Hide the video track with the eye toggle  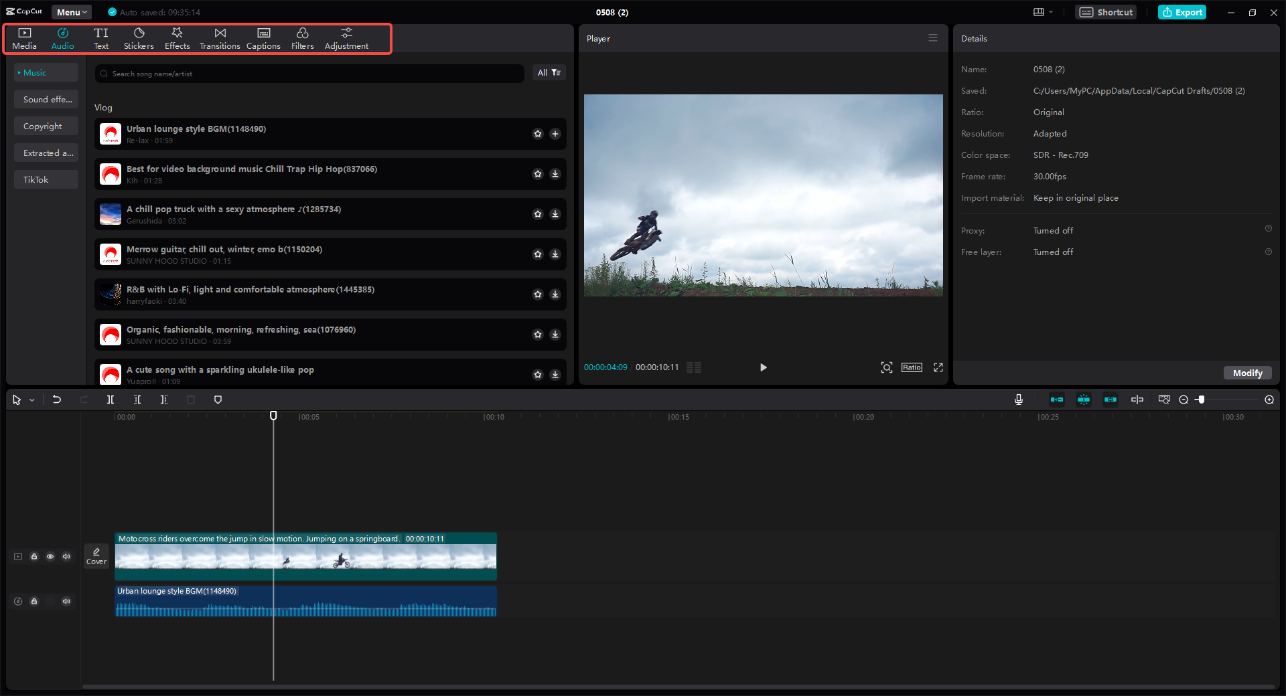coord(50,556)
